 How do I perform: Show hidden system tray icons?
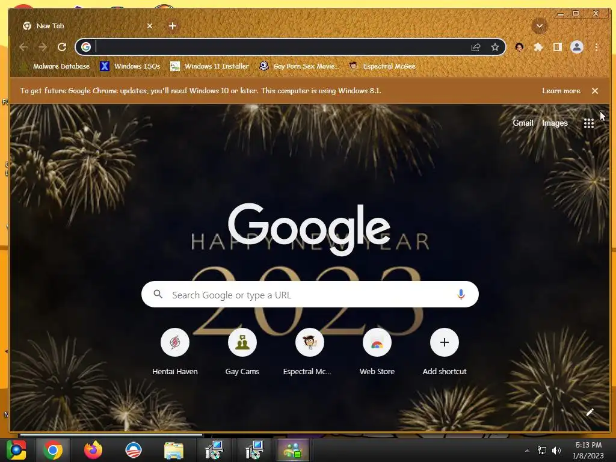click(x=527, y=451)
